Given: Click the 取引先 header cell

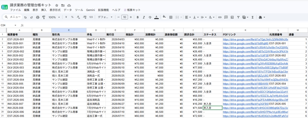Looking at the screenshot, I should click(x=69, y=35).
